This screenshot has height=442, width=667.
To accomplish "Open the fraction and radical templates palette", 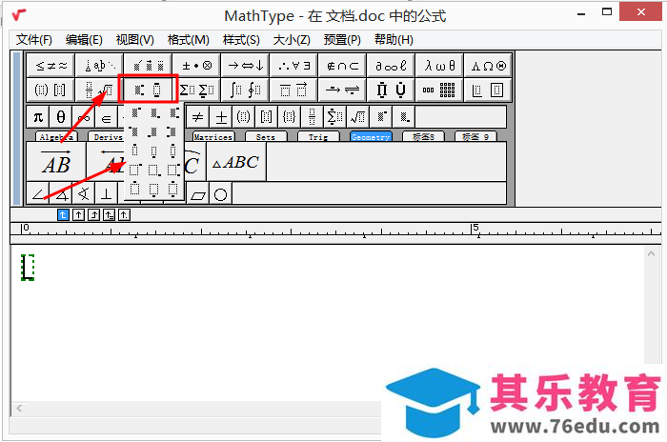I will [x=99, y=90].
